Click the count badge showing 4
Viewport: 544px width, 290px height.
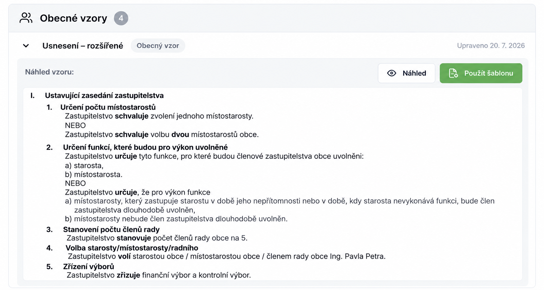tap(121, 18)
